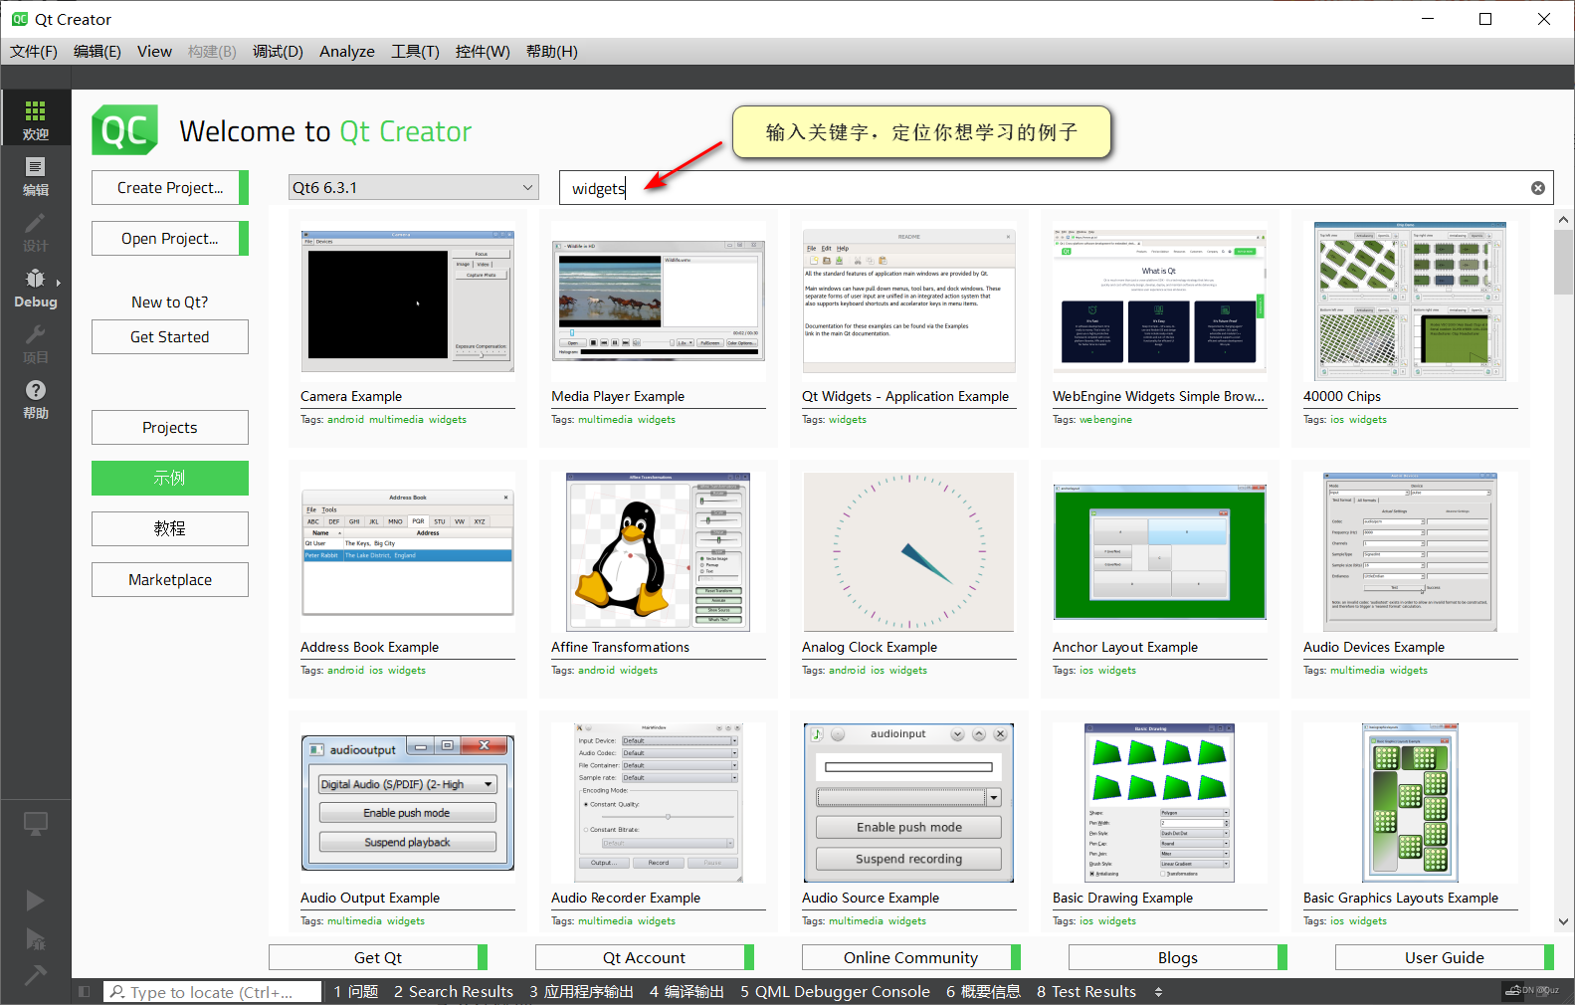Open the 4 编译输出 pane

click(687, 992)
